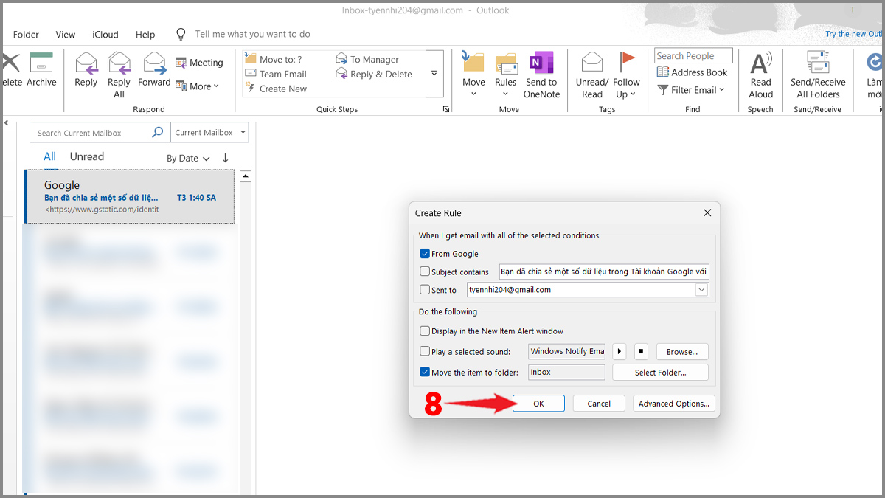Open the Address Book
The image size is (885, 498).
pyautogui.click(x=692, y=72)
